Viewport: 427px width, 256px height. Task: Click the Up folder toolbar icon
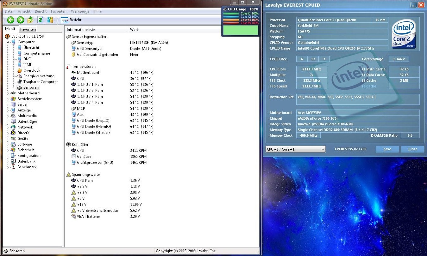pos(30,20)
